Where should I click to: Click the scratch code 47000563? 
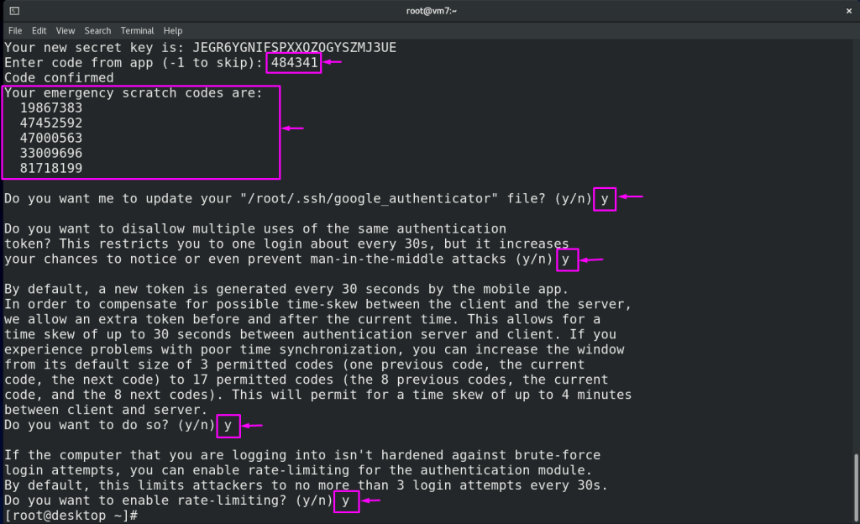pyautogui.click(x=51, y=139)
